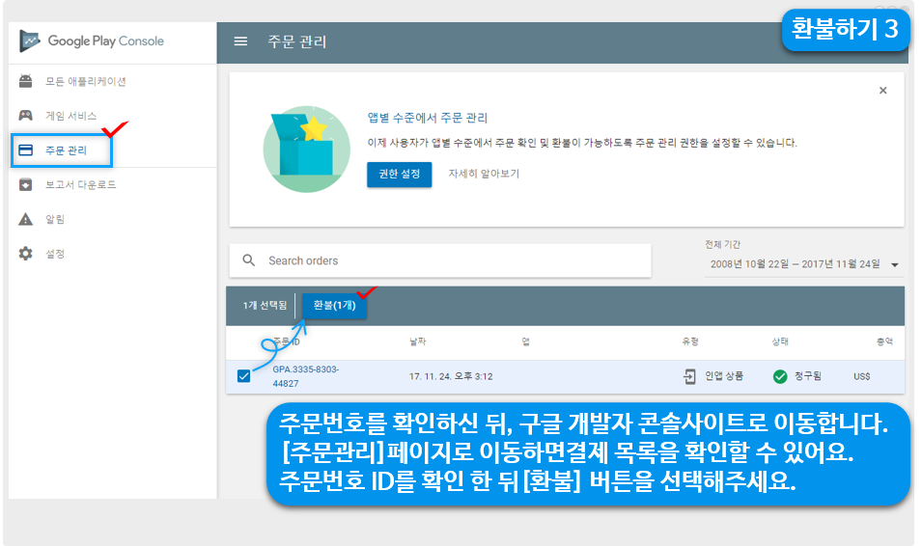
Task: Click the 환불(1개) refund button
Action: [334, 305]
